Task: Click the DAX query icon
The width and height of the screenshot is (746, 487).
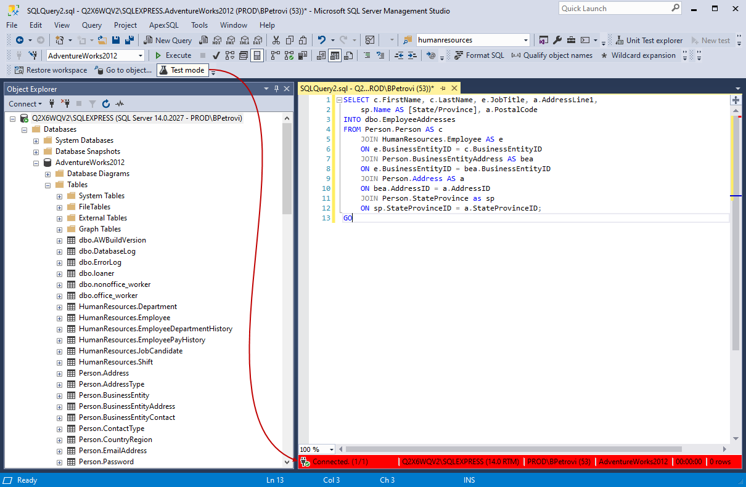Action: pyautogui.click(x=257, y=40)
